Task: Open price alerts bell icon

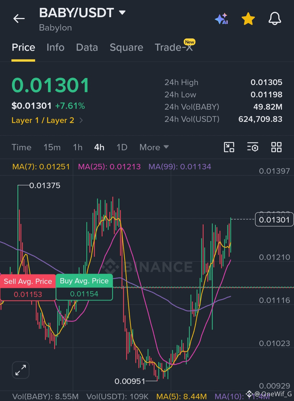Action: coord(275,19)
